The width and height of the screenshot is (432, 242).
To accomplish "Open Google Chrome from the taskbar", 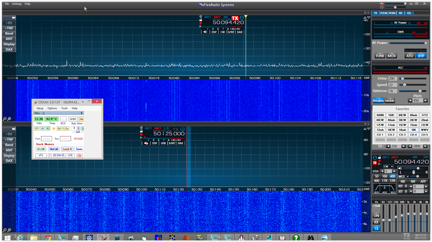I will pyautogui.click(x=48, y=238).
